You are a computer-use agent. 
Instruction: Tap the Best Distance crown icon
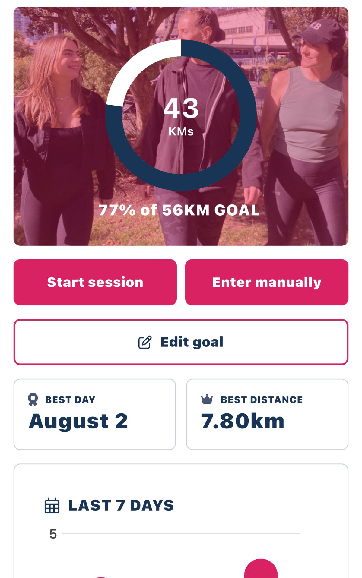(x=207, y=399)
